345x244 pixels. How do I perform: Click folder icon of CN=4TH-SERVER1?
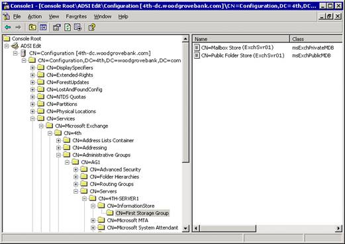(x=93, y=198)
